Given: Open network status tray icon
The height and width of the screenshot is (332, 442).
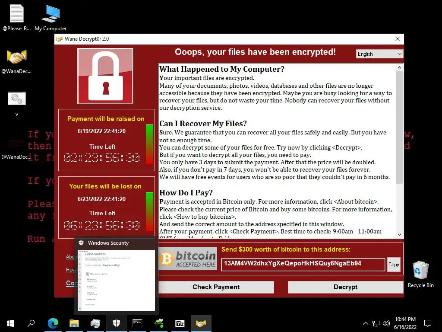Looking at the screenshot, I should (376, 323).
